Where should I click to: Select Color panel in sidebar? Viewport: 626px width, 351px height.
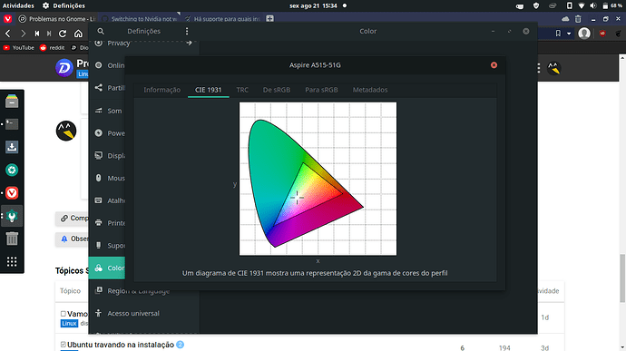107,268
